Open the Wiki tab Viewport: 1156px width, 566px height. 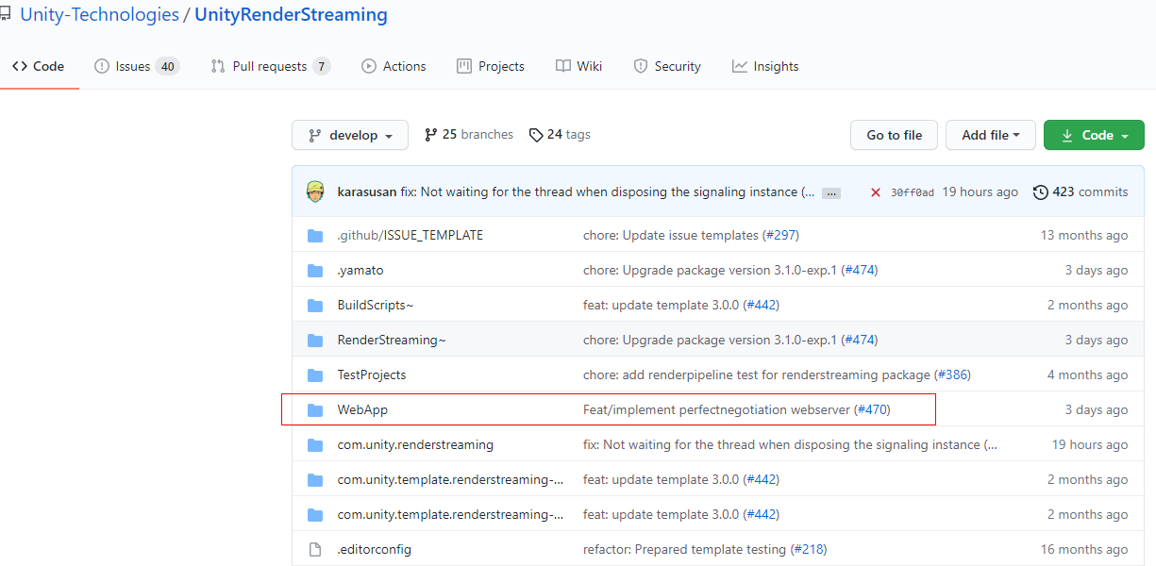click(x=578, y=66)
